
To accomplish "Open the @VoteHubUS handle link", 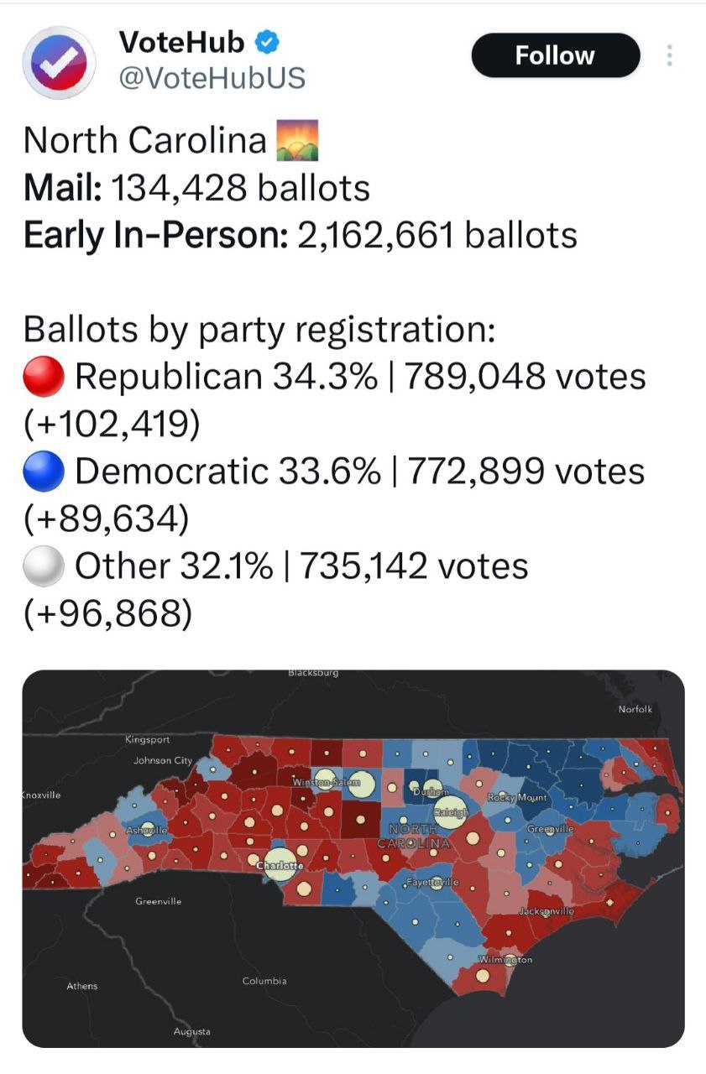I will [212, 78].
